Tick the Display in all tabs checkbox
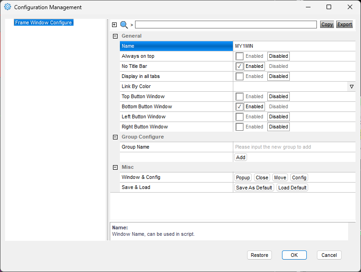This screenshot has height=272, width=361. click(239, 77)
